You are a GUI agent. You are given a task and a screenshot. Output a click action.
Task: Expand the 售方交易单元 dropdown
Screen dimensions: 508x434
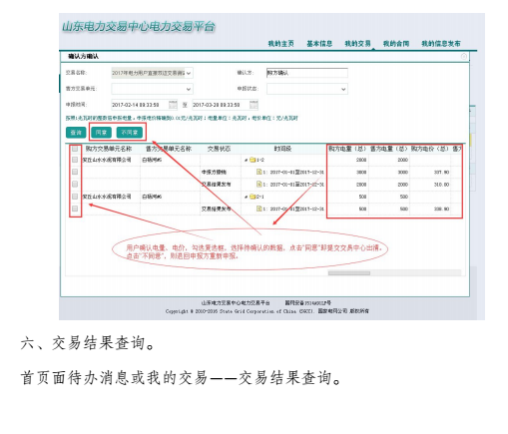pos(152,89)
